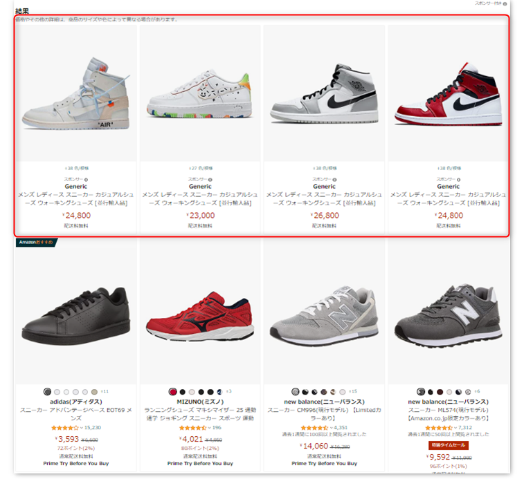Open the +38 colors link on Off-White AIR shoe
The height and width of the screenshot is (479, 524).
(77, 168)
